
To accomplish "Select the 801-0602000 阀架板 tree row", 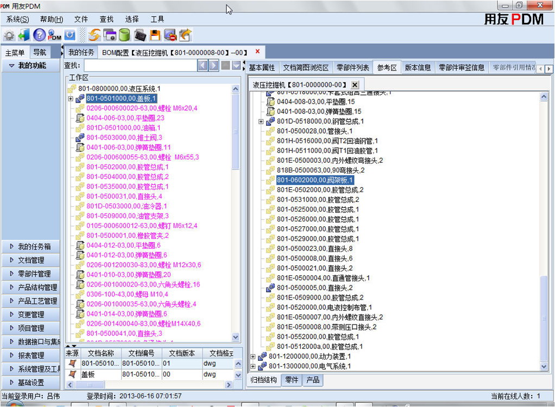I will tap(314, 180).
